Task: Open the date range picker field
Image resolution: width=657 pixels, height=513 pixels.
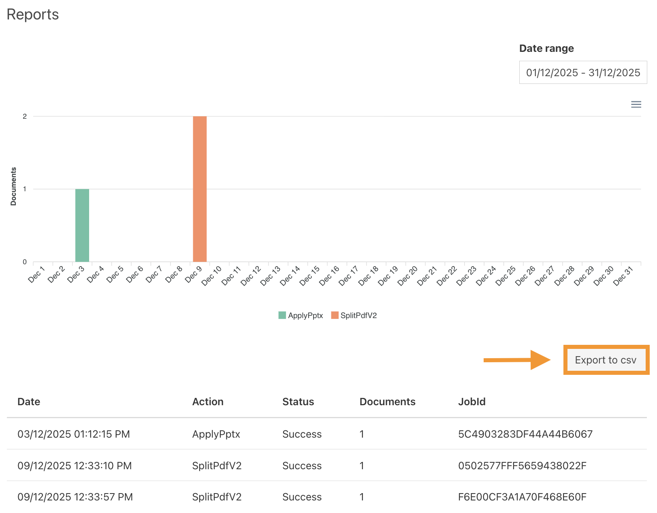Action: pos(583,73)
